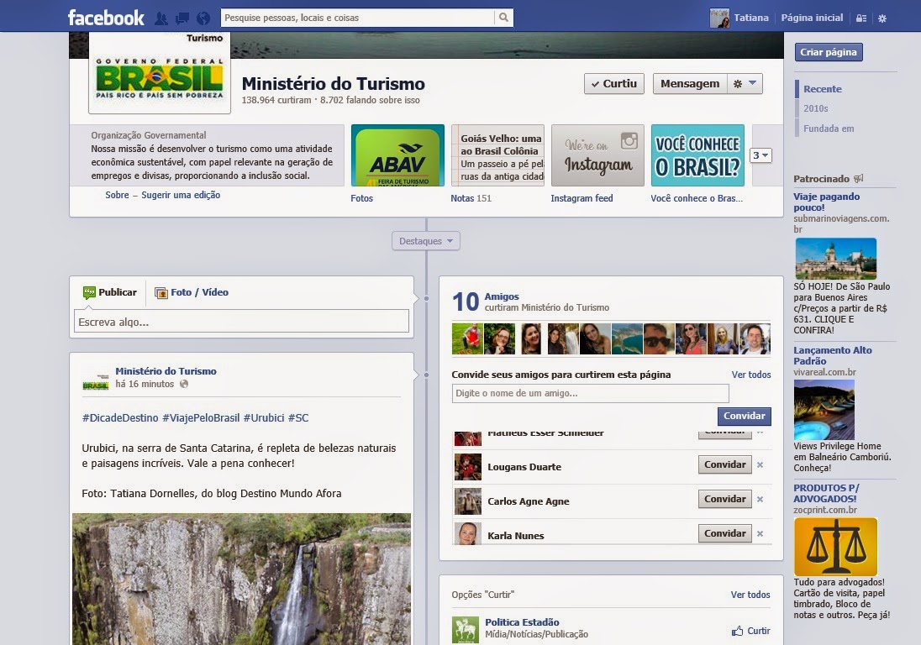Click Ver todos beside invite friends
Viewport: 921px width, 645px height.
(751, 375)
